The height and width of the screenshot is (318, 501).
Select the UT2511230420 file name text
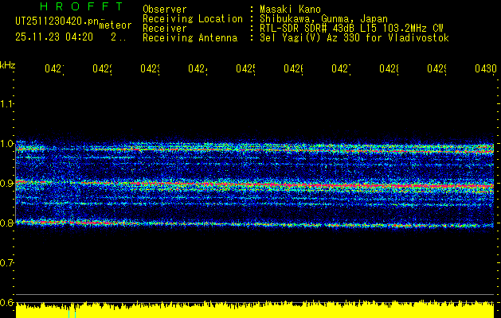[x=57, y=21]
